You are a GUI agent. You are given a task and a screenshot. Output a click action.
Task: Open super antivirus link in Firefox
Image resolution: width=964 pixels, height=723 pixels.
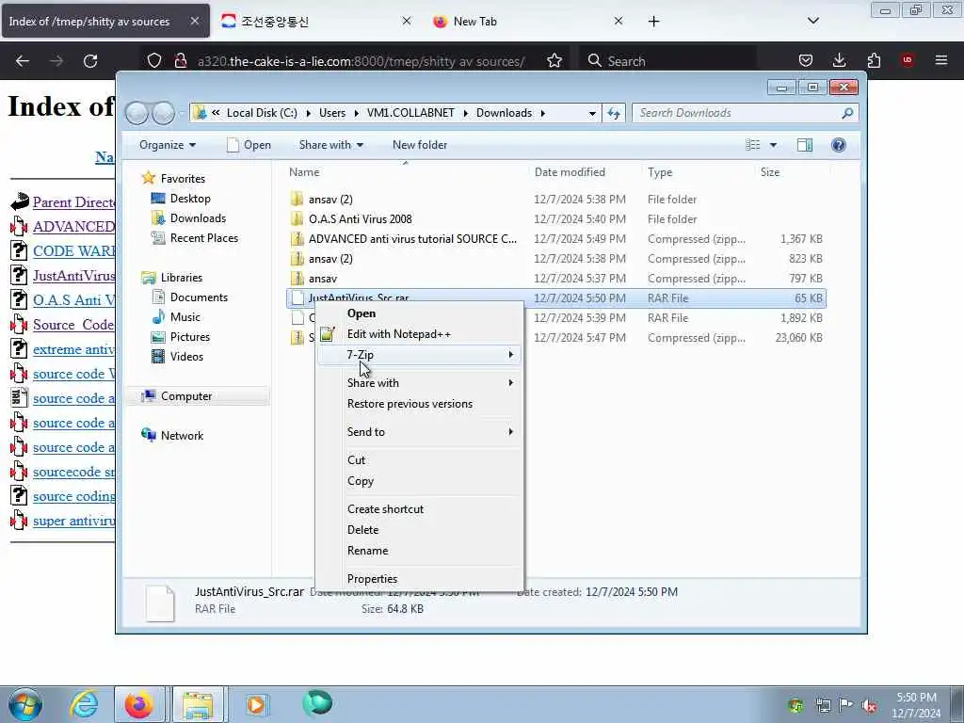73,521
